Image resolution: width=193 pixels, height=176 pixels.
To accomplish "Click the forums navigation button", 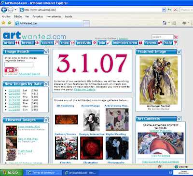I will 153,43.
